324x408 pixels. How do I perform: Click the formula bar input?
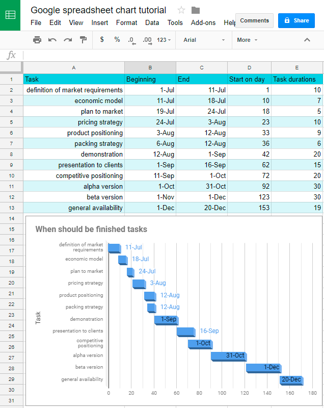point(173,55)
